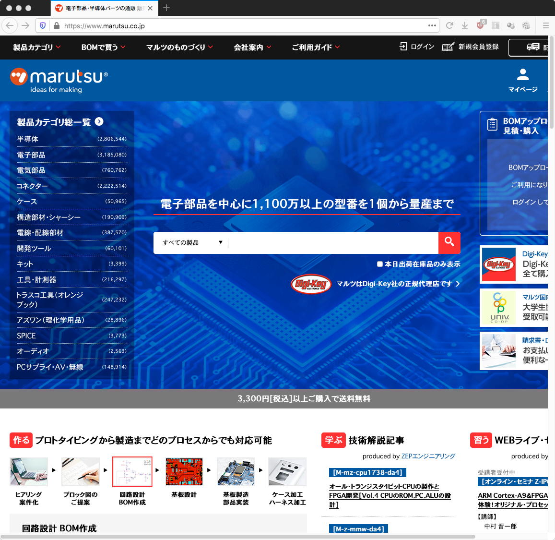
Task: Open the すべての製品 category dropdown
Action: (192, 242)
